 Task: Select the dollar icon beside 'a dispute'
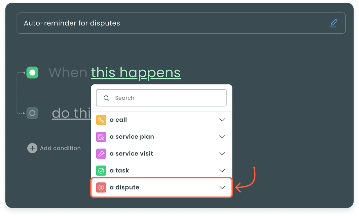pyautogui.click(x=101, y=187)
